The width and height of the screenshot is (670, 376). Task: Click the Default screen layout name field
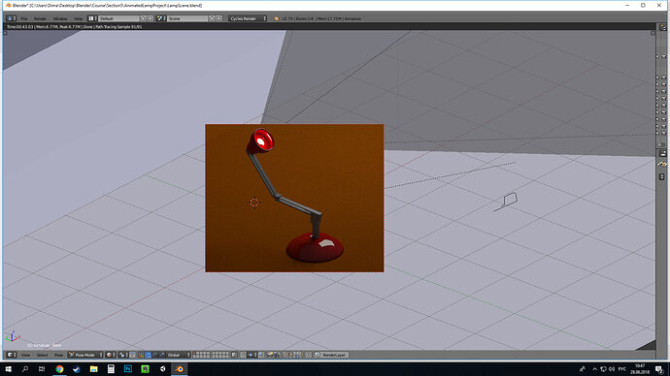coord(118,18)
